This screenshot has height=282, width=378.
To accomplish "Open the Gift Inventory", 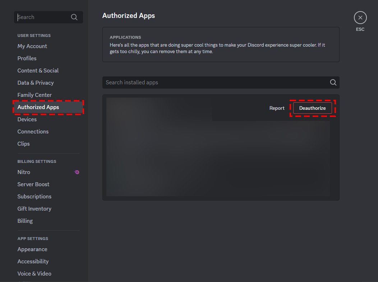I will coord(34,208).
